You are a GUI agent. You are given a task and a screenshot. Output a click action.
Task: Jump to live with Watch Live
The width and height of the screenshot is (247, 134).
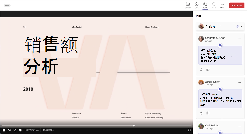[x=32, y=130]
